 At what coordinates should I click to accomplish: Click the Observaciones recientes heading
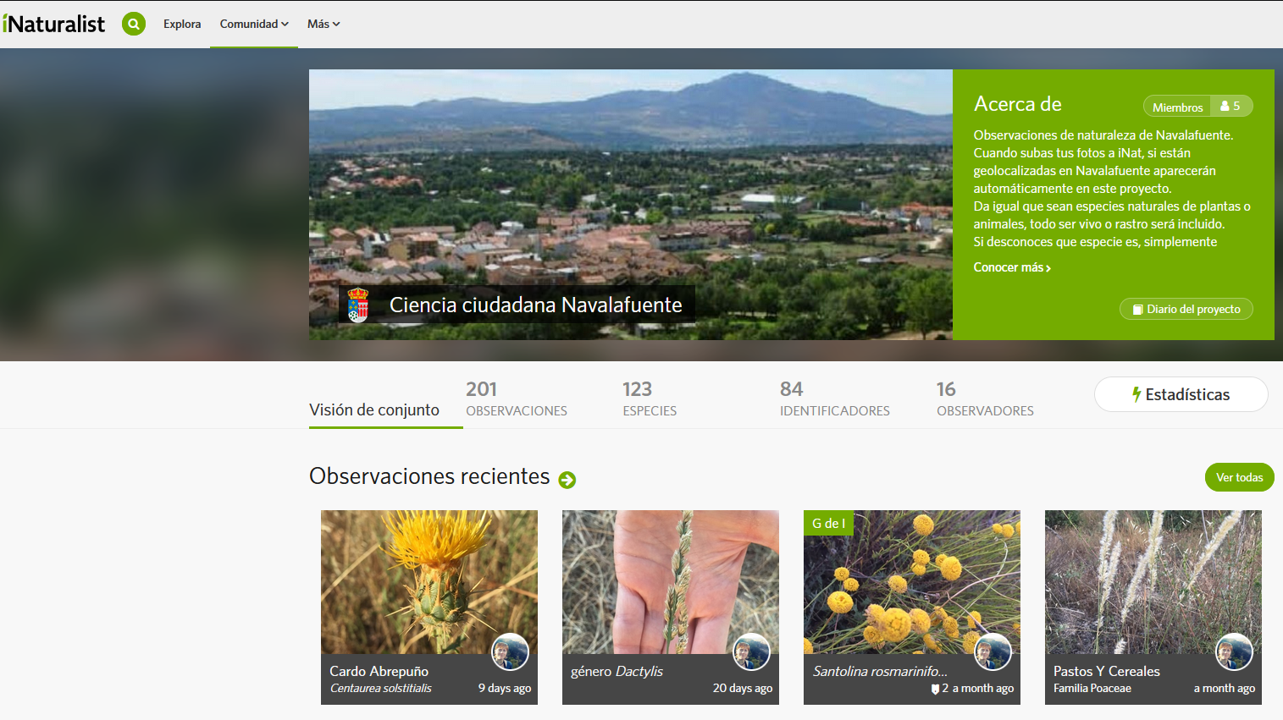click(x=429, y=476)
